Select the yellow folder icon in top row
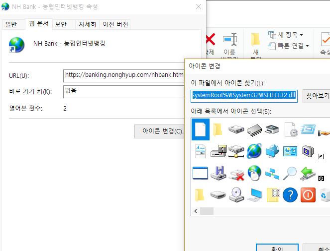This screenshot has width=330, height=251. [x=218, y=130]
